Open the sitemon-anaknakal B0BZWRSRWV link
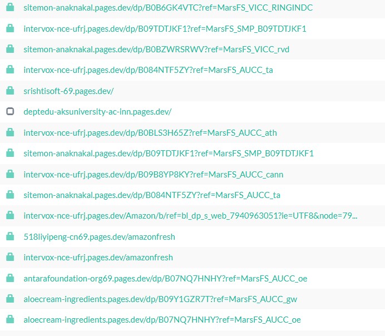Viewport: 385px width, 336px height. coord(156,50)
